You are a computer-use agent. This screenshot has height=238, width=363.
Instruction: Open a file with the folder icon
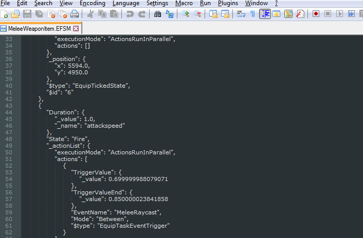coord(16,14)
